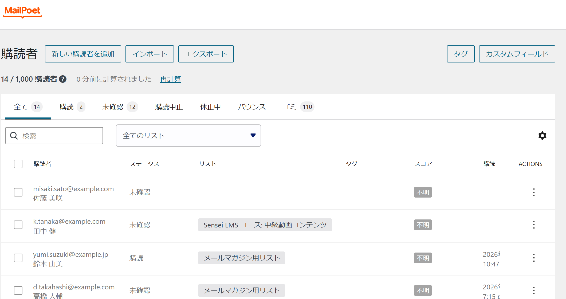
Task: Open actions menu for misaki.sato@example.com
Action: [534, 192]
